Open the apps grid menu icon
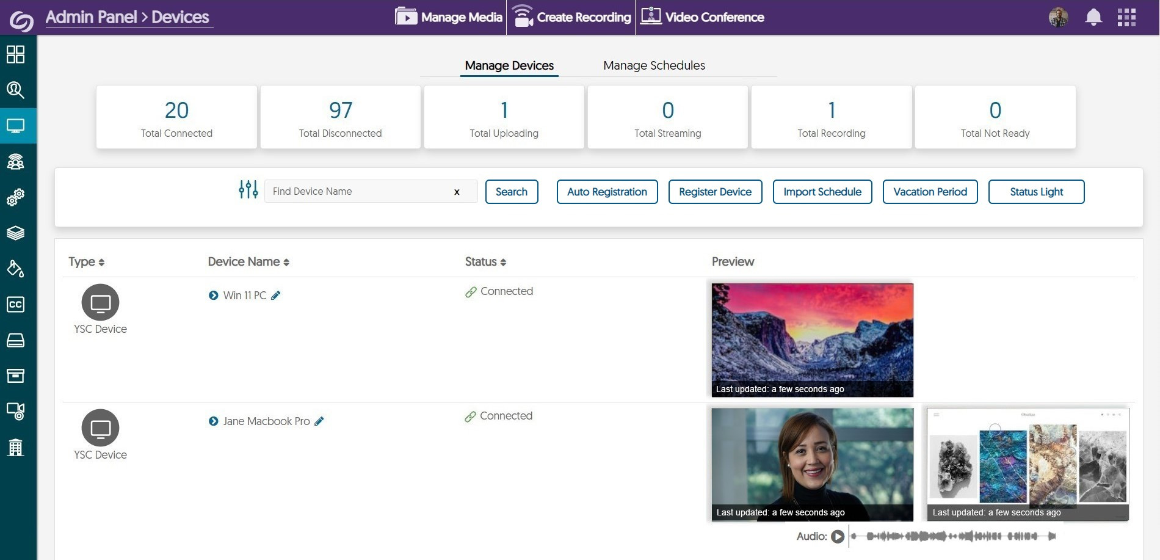 pyautogui.click(x=1126, y=17)
